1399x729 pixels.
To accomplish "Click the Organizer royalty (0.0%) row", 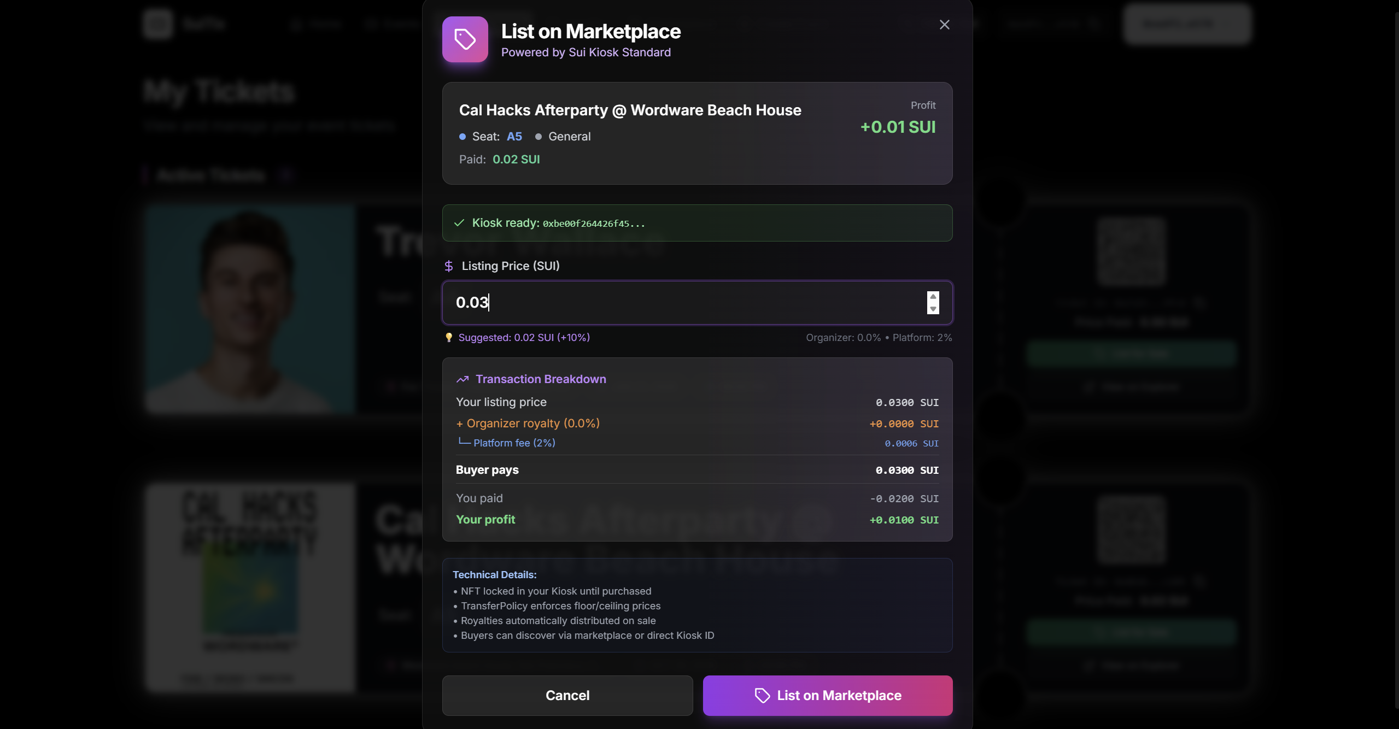I will [697, 424].
